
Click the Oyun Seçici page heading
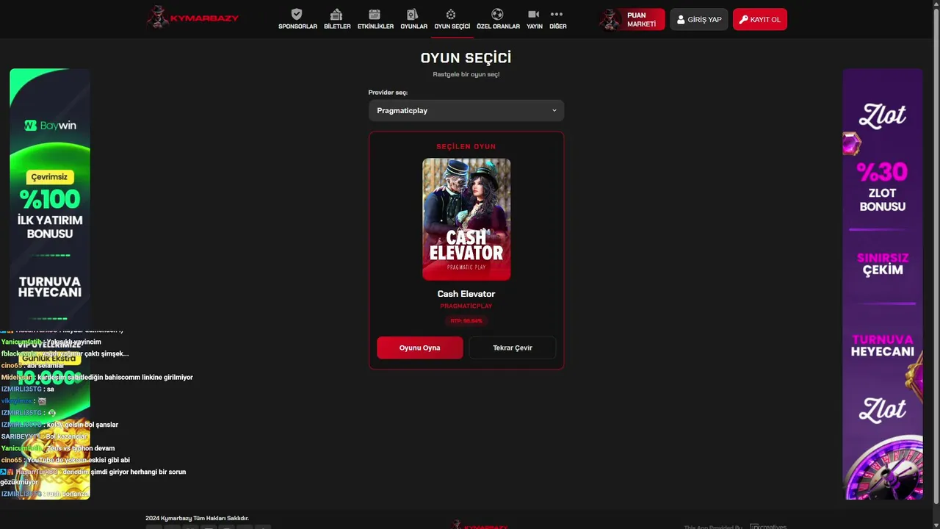(466, 58)
